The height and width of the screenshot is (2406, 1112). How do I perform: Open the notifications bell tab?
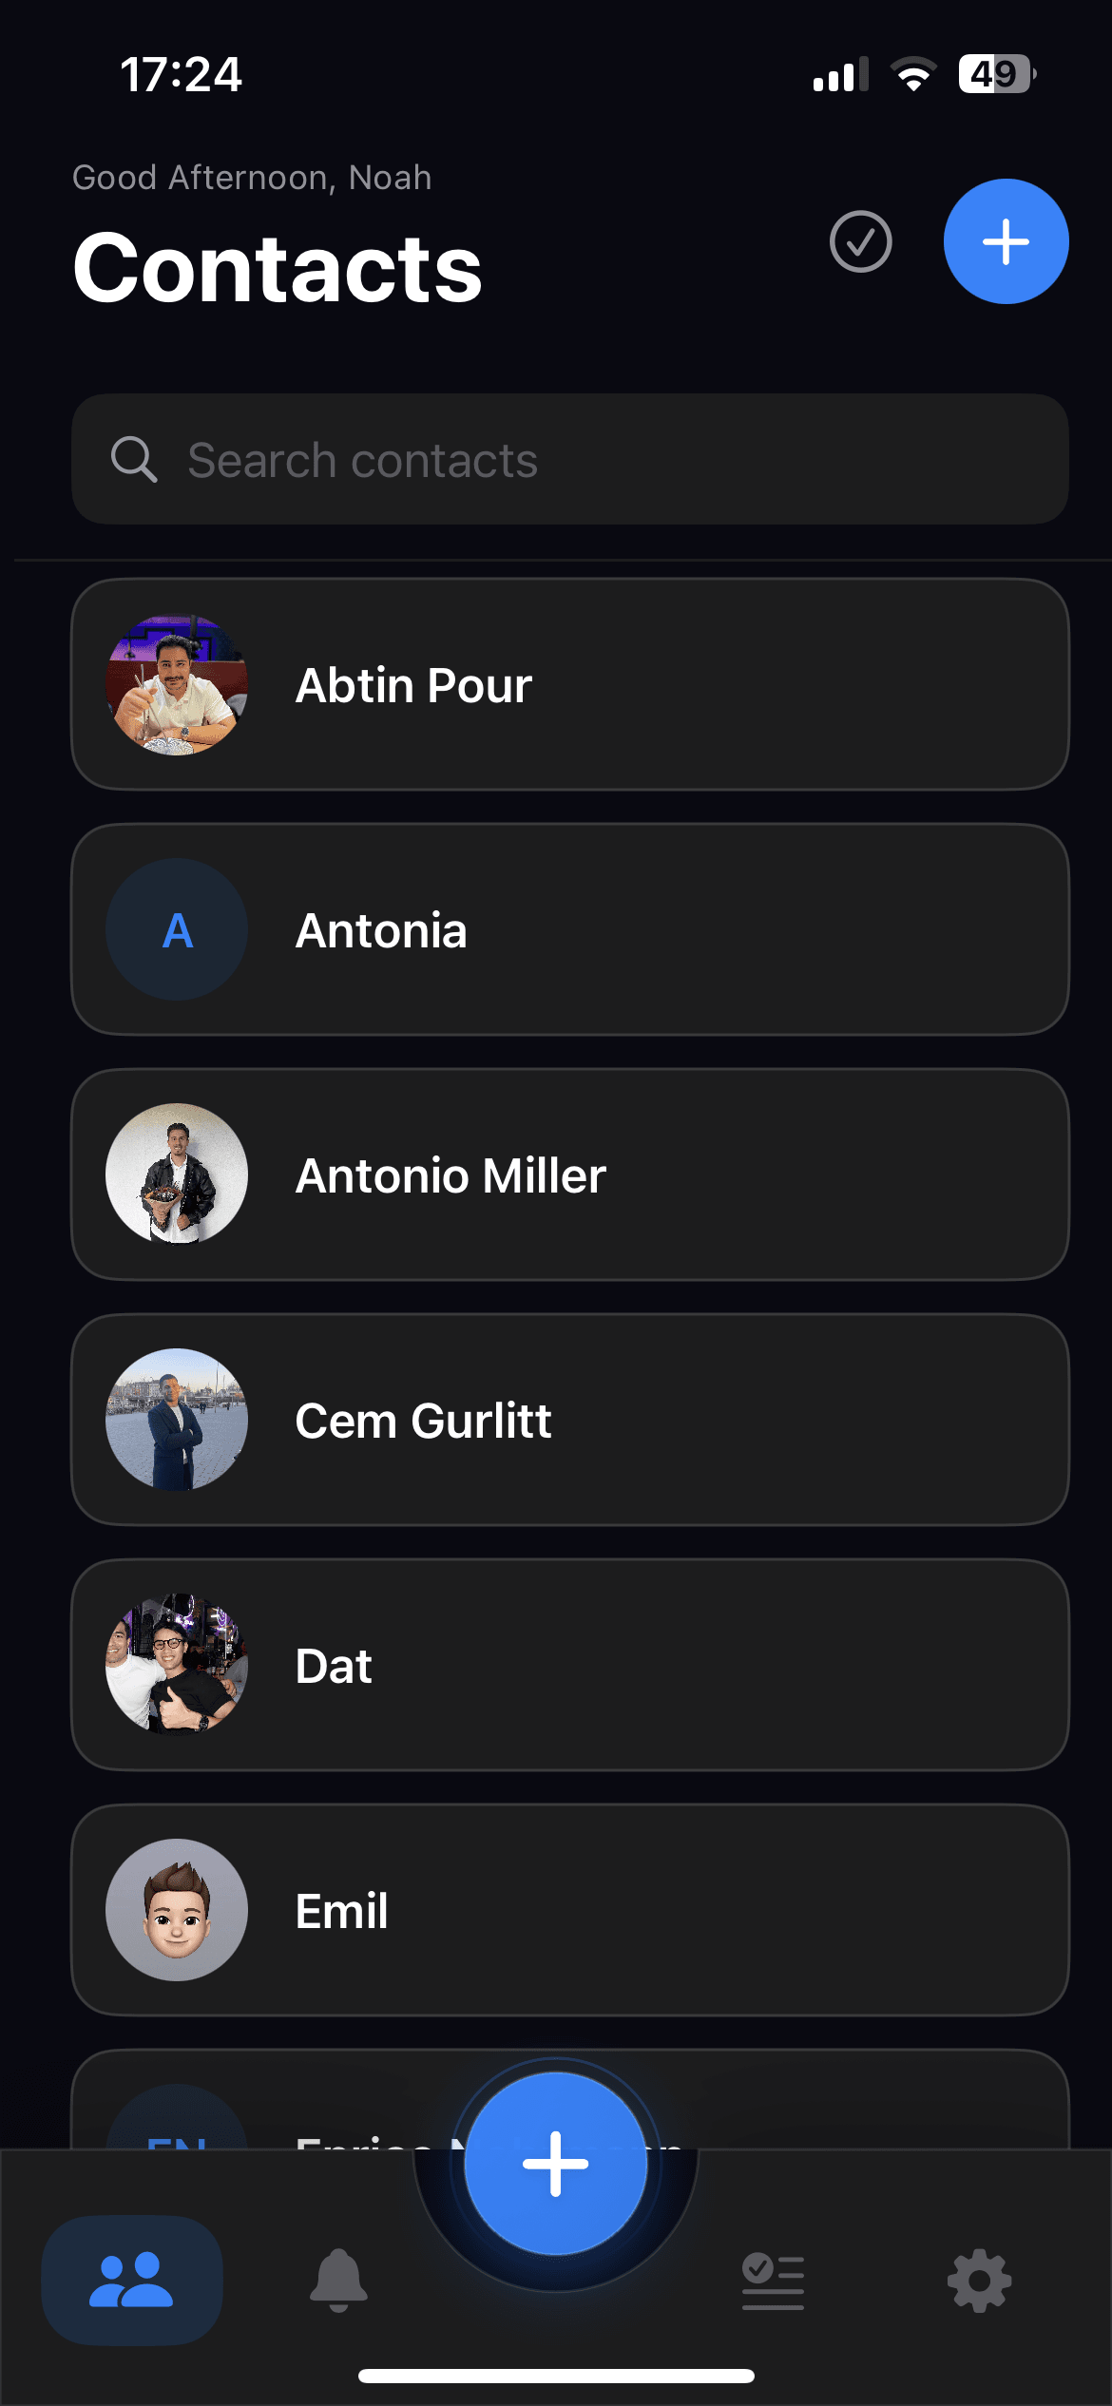[338, 2280]
